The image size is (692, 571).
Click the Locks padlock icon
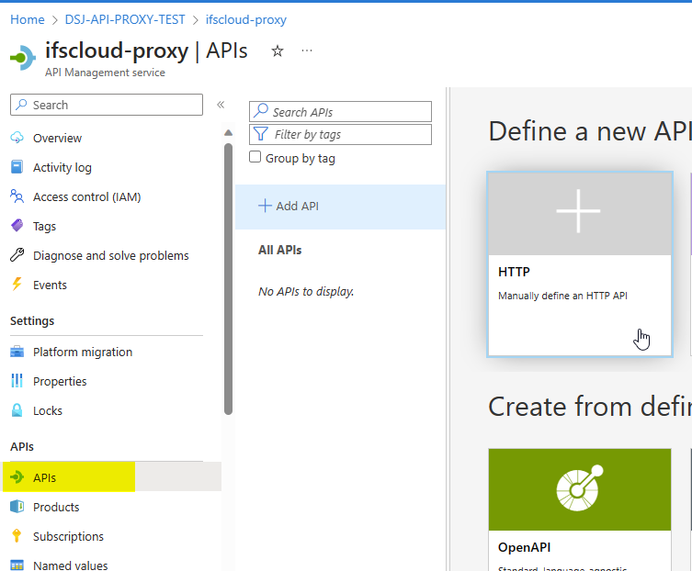click(17, 410)
